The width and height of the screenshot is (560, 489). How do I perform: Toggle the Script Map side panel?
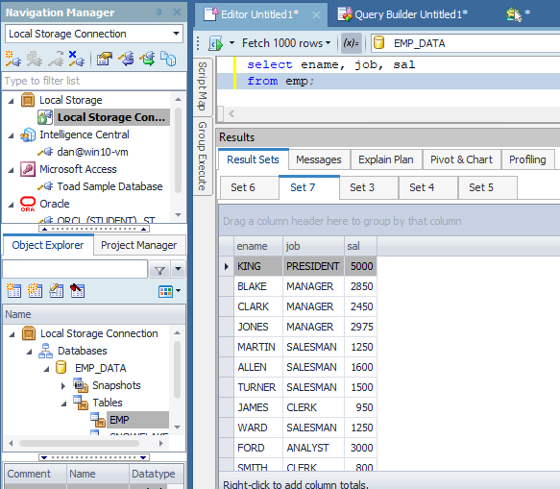click(x=203, y=86)
